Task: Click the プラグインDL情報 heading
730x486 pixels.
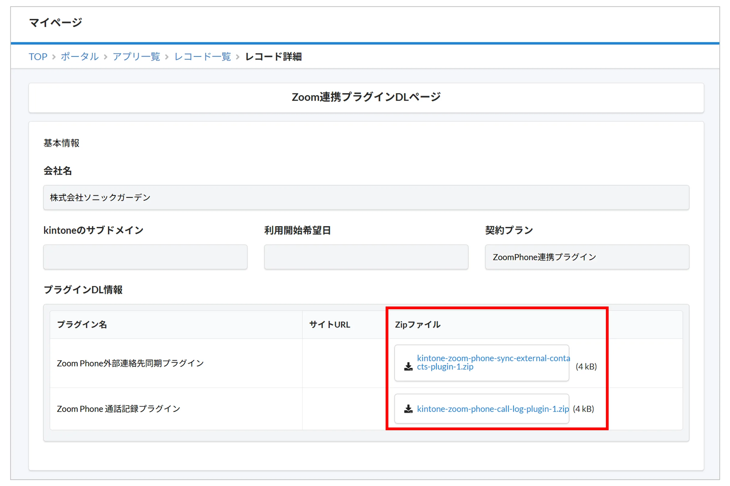Action: 83,290
